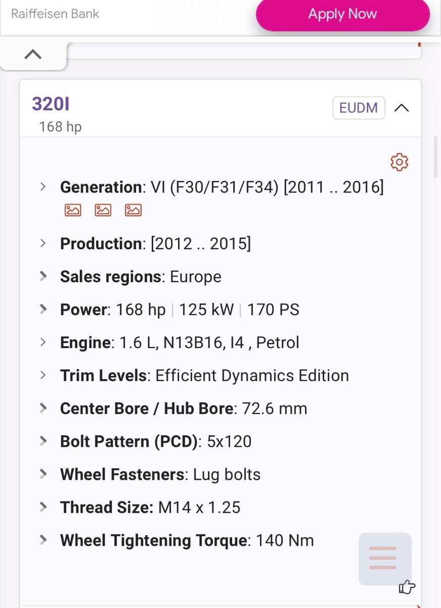Click the page scrollbar thumb
Viewport: 441px width, 608px height.
click(436, 157)
